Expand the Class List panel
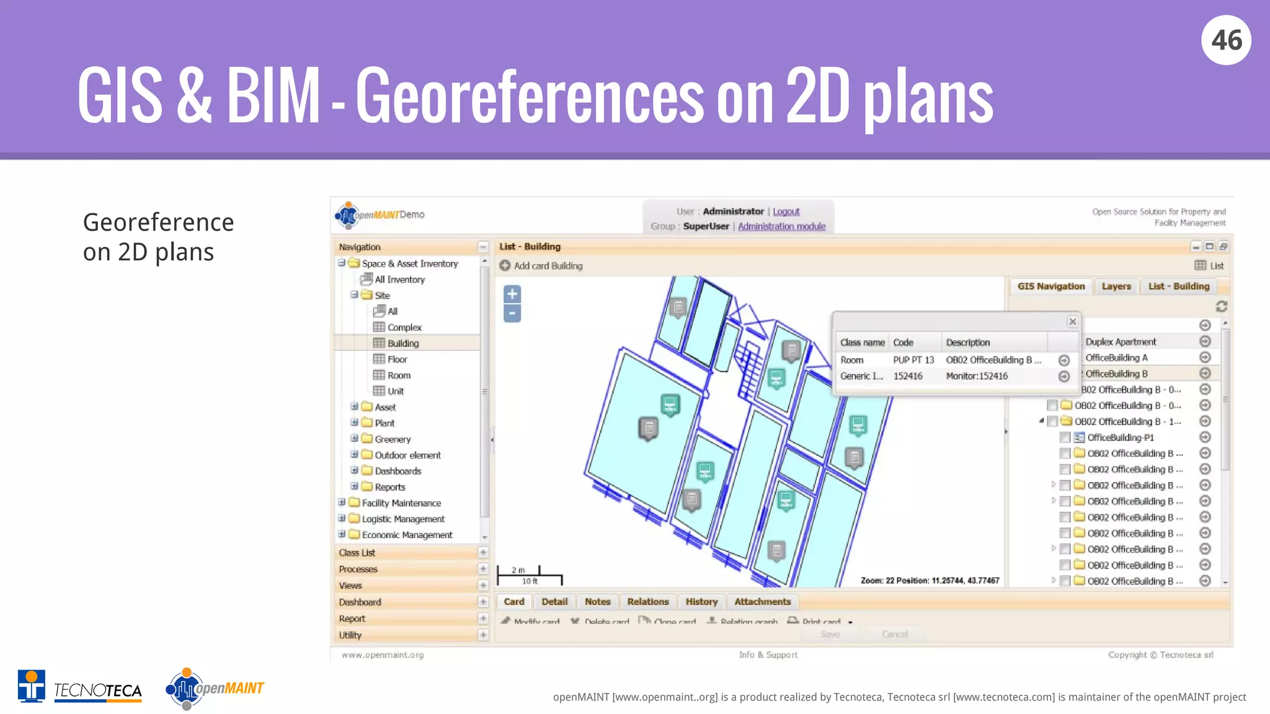 [x=483, y=552]
